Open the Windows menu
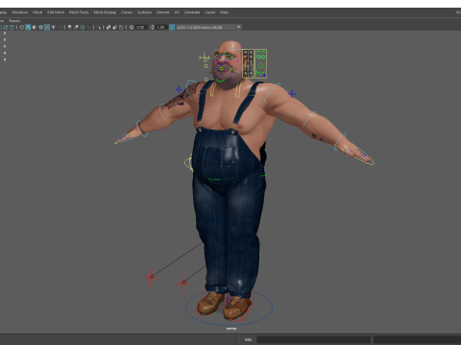The image size is (461, 345). click(x=20, y=12)
